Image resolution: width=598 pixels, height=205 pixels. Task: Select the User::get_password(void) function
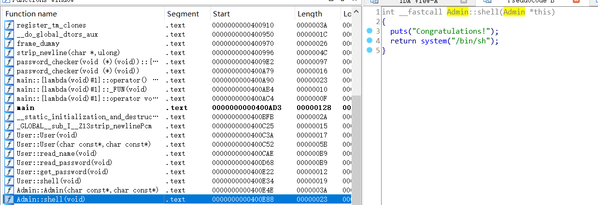[x=62, y=172]
